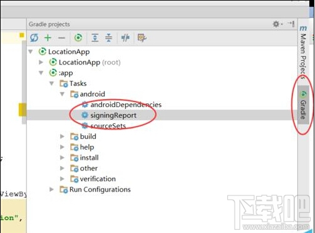The width and height of the screenshot is (315, 233).
Task: Select the install folder label
Action: tap(89, 158)
